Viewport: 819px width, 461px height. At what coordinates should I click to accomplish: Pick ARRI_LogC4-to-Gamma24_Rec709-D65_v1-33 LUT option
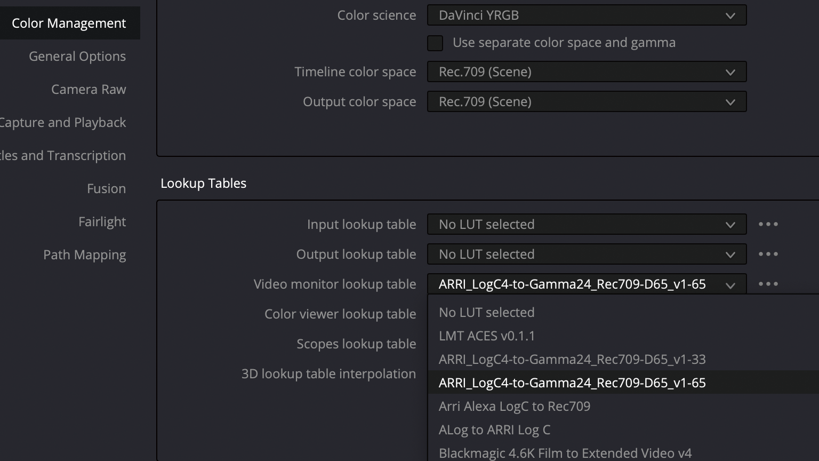pos(572,360)
